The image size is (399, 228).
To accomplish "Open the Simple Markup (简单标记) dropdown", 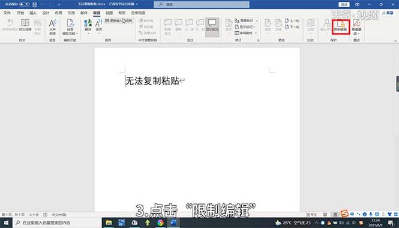I will [x=247, y=20].
